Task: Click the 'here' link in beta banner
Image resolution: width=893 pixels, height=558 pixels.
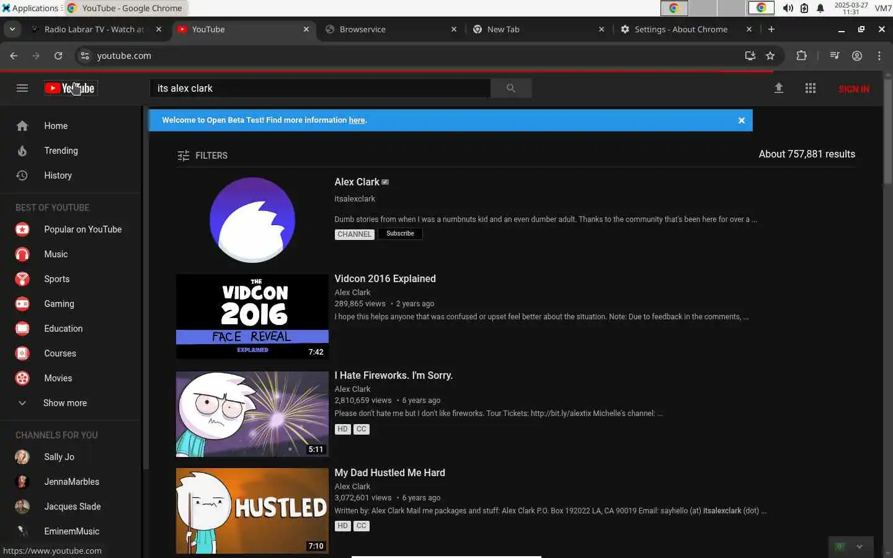Action: (357, 120)
